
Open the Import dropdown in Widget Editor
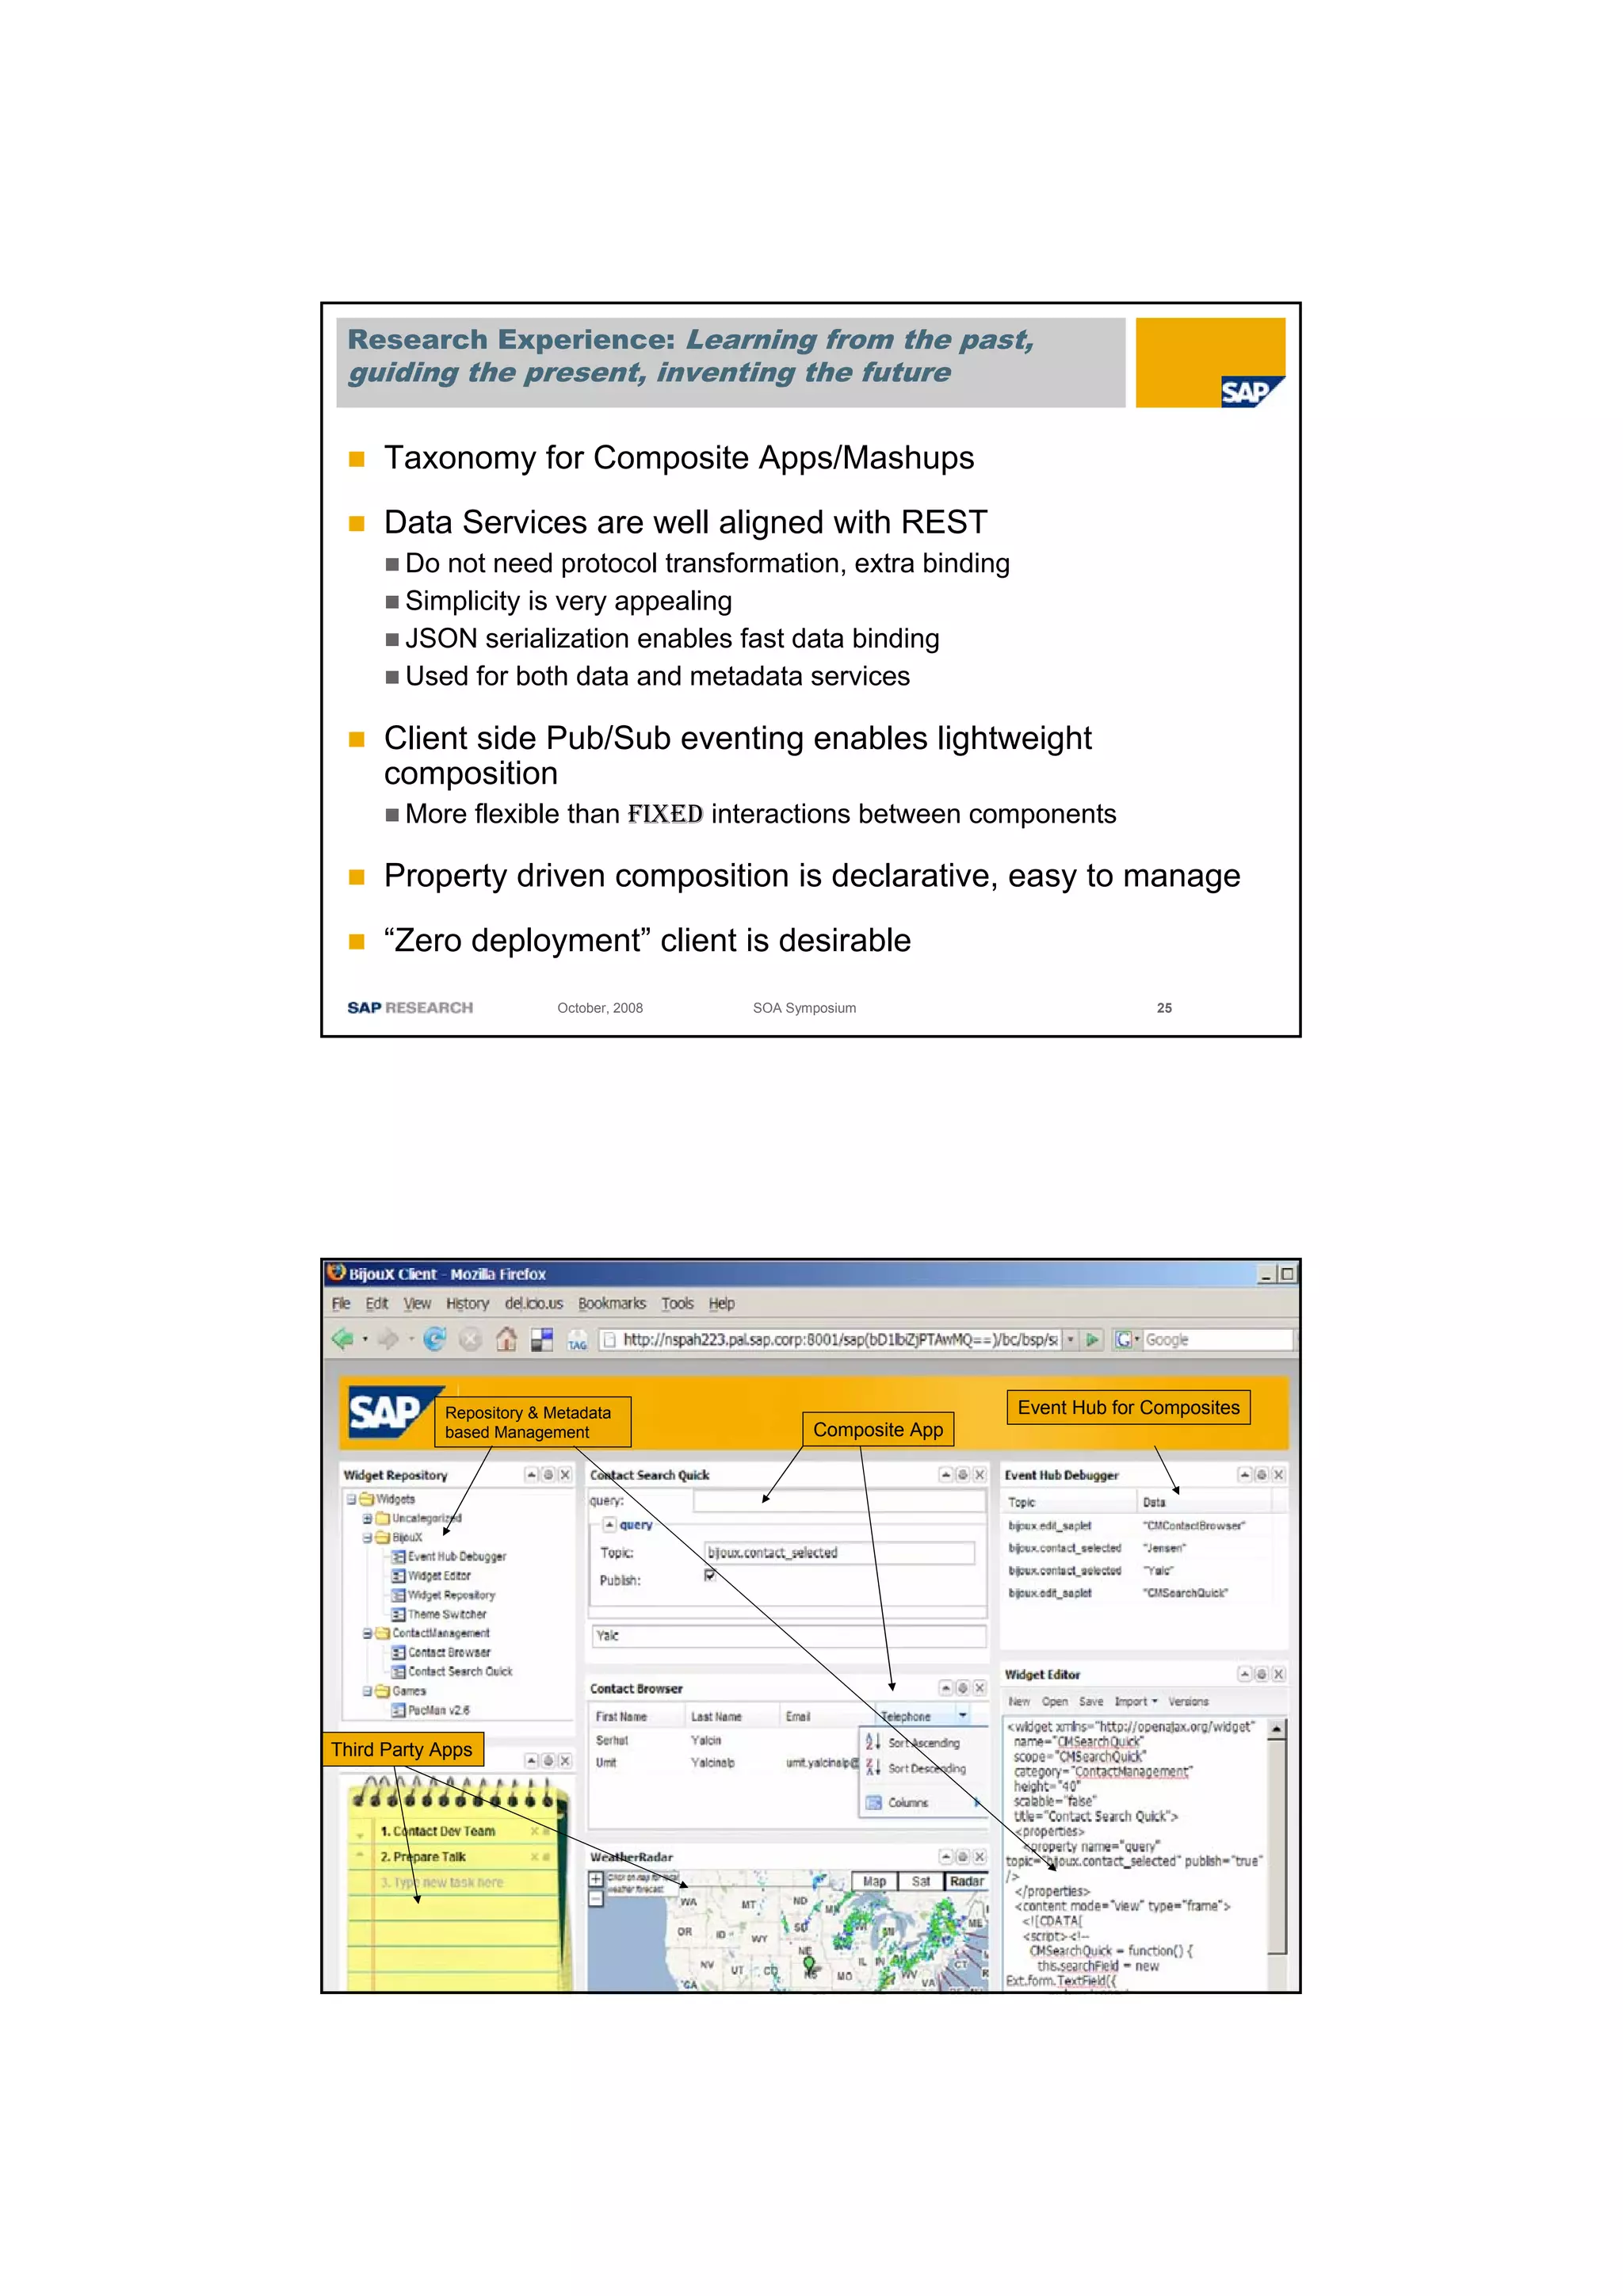click(x=1136, y=1701)
